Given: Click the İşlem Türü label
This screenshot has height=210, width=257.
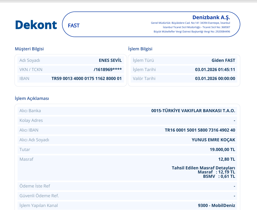Looking at the screenshot, I should (x=143, y=60).
